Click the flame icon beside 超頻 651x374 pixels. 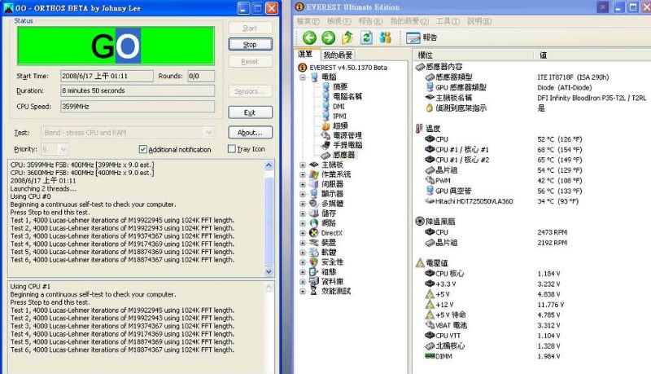pos(326,125)
